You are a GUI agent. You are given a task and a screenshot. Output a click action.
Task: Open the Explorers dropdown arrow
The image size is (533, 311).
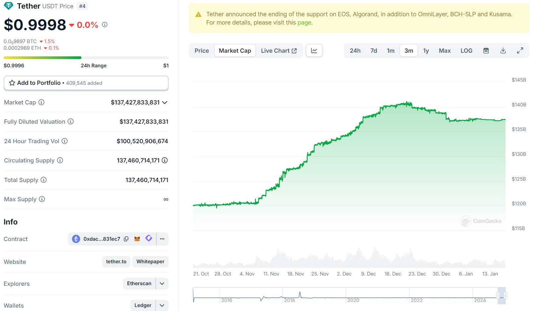point(162,284)
